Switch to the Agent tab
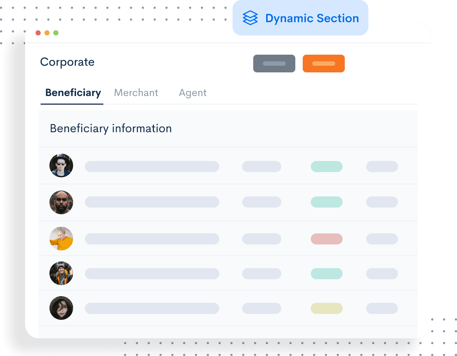457x356 pixels. pos(192,93)
